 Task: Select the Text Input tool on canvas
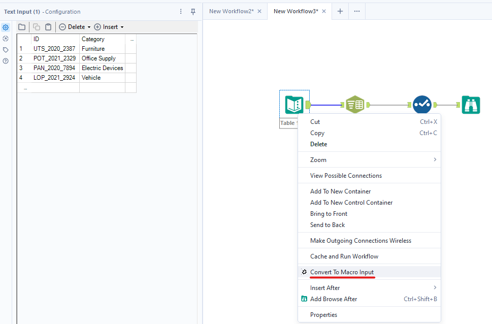click(294, 105)
